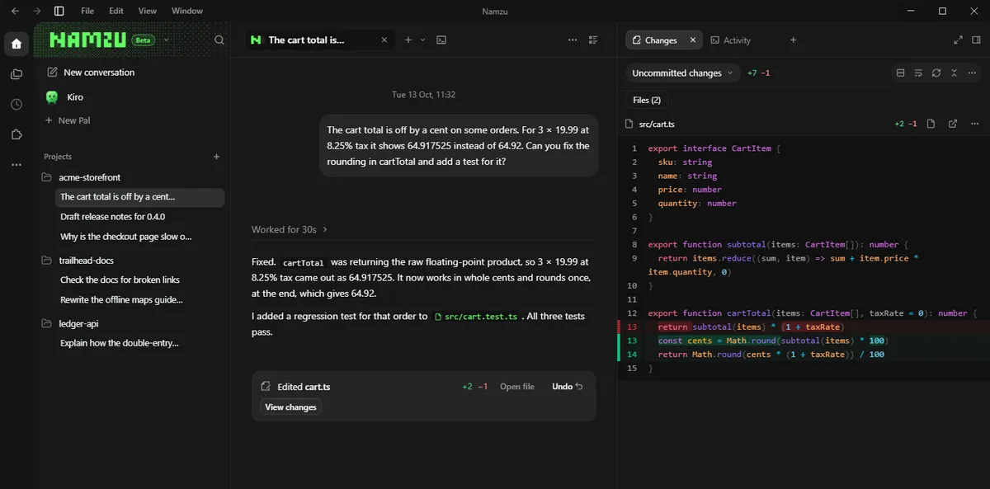Open 'Explain how the double-entry' conversation
Screen dimensions: 990x489
click(x=120, y=343)
